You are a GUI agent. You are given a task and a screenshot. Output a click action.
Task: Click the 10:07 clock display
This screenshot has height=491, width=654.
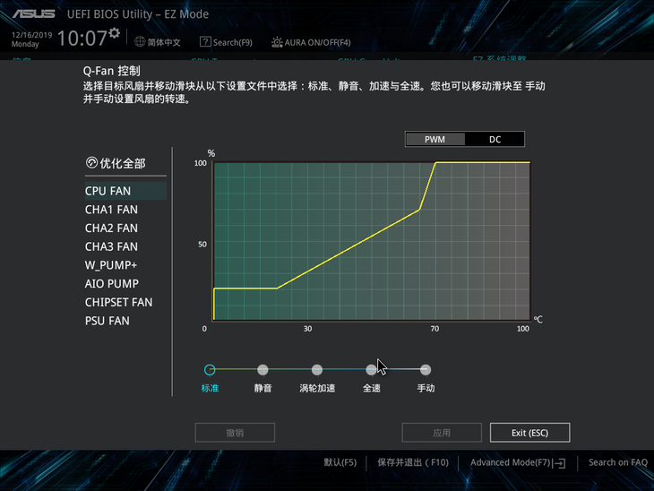(x=82, y=38)
